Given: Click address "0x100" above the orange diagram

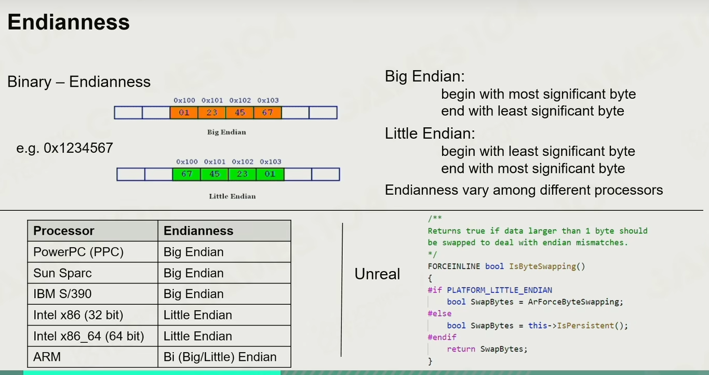Looking at the screenshot, I should coord(184,100).
